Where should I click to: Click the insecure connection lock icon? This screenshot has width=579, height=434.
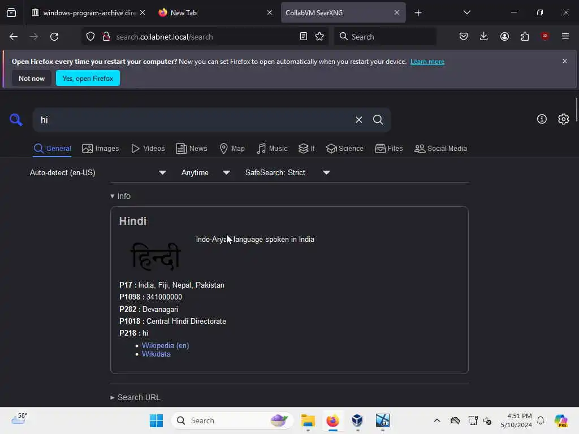[x=106, y=37]
